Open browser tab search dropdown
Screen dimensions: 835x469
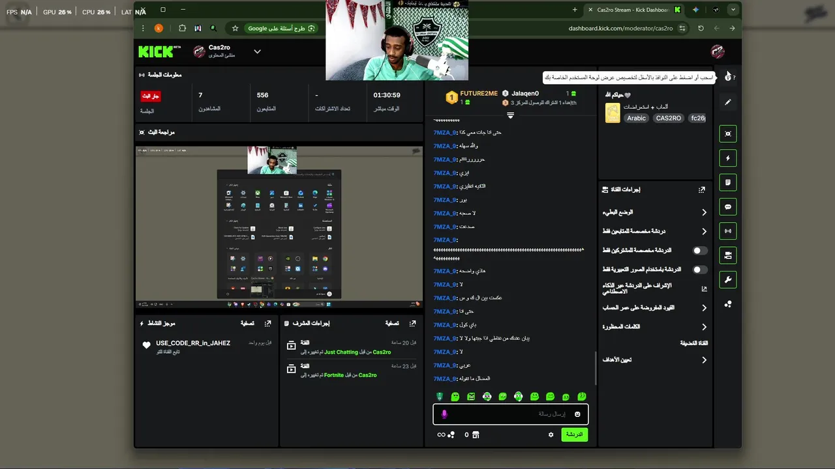click(733, 10)
